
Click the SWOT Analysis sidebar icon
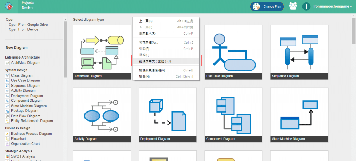(7, 156)
